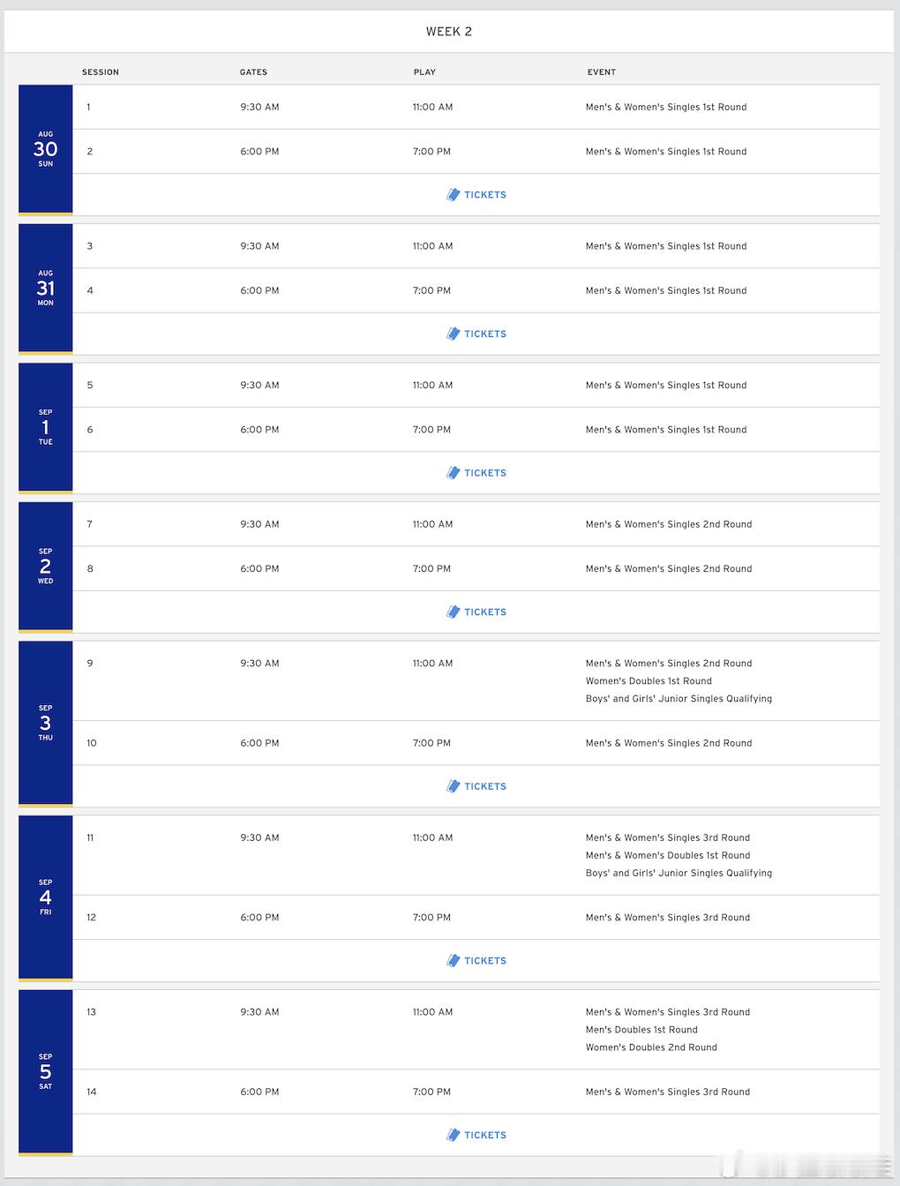Click the WEEK 2 header
The image size is (900, 1186).
[449, 32]
